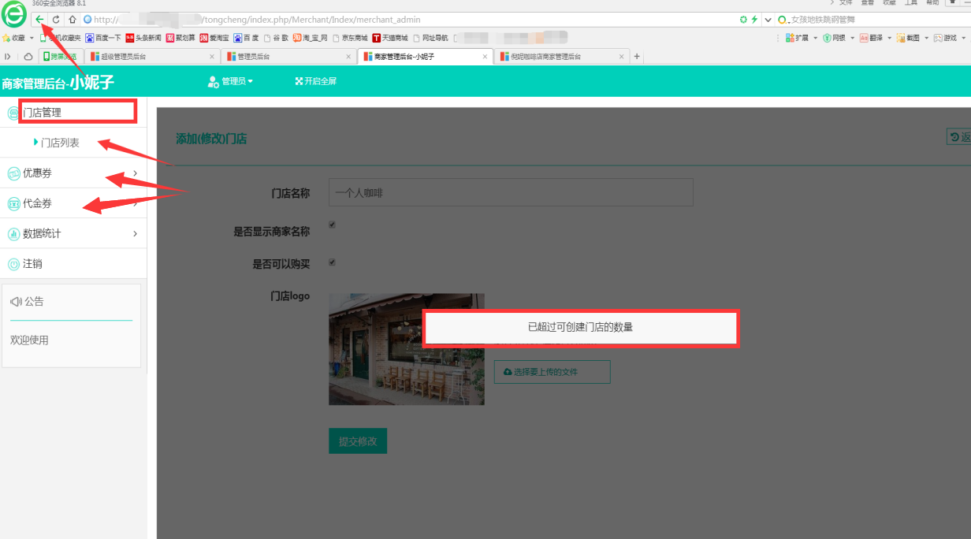
Task: Expand the 截图 dropdown arrow
Action: pyautogui.click(x=926, y=37)
